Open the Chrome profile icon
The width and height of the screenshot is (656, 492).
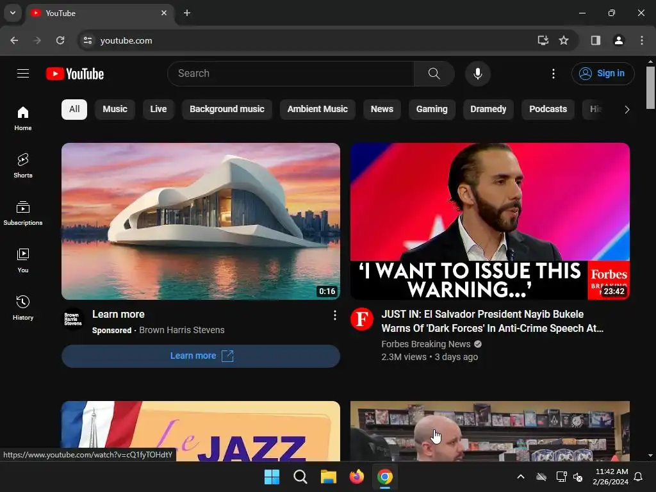[x=618, y=40]
